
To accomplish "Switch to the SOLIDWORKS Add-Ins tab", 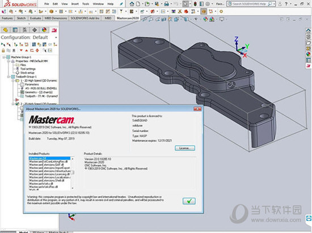I will [85, 18].
